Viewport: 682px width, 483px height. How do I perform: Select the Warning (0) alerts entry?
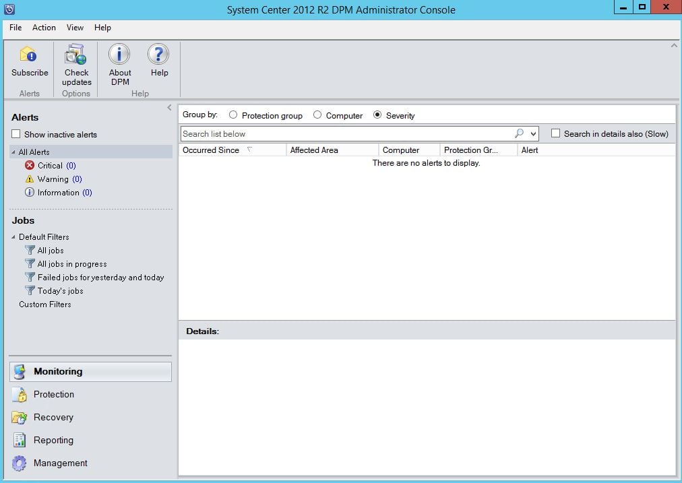tap(59, 179)
